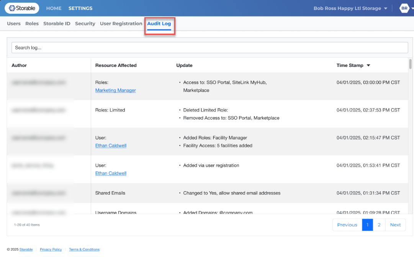The height and width of the screenshot is (257, 414).
Task: Go to the Next page
Action: [x=395, y=225]
